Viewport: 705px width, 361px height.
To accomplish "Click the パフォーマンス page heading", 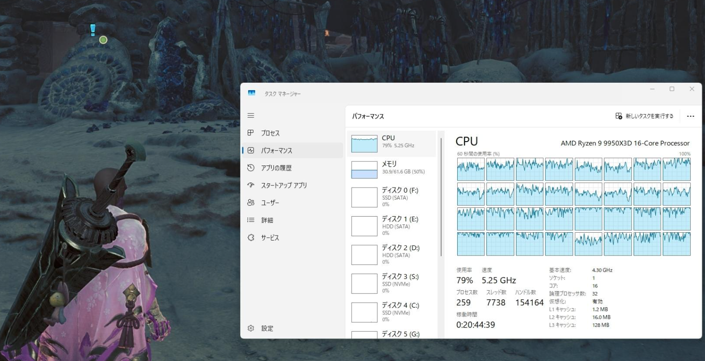I will (x=368, y=116).
